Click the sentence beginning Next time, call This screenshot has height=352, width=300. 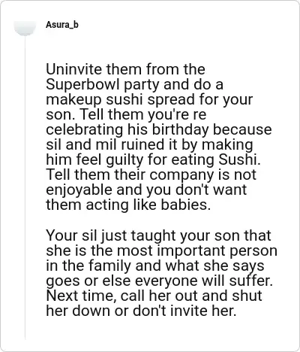click(x=154, y=303)
